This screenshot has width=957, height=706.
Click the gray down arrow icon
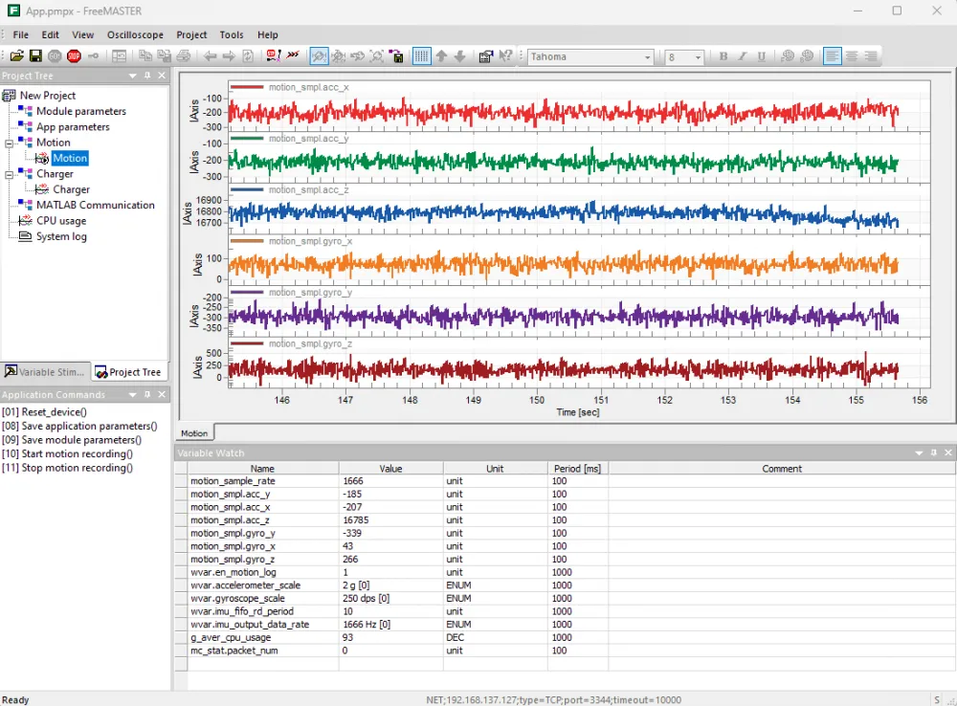coord(460,56)
